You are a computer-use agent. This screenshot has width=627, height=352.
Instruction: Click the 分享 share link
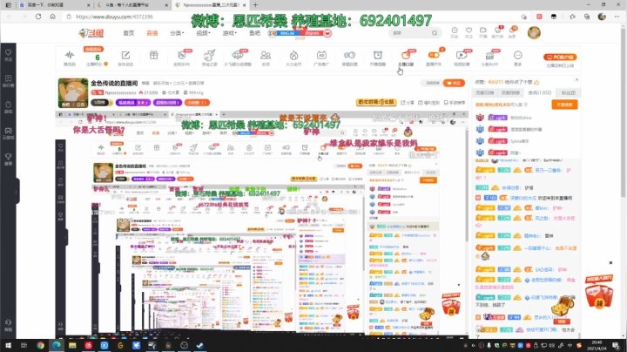[x=407, y=103]
